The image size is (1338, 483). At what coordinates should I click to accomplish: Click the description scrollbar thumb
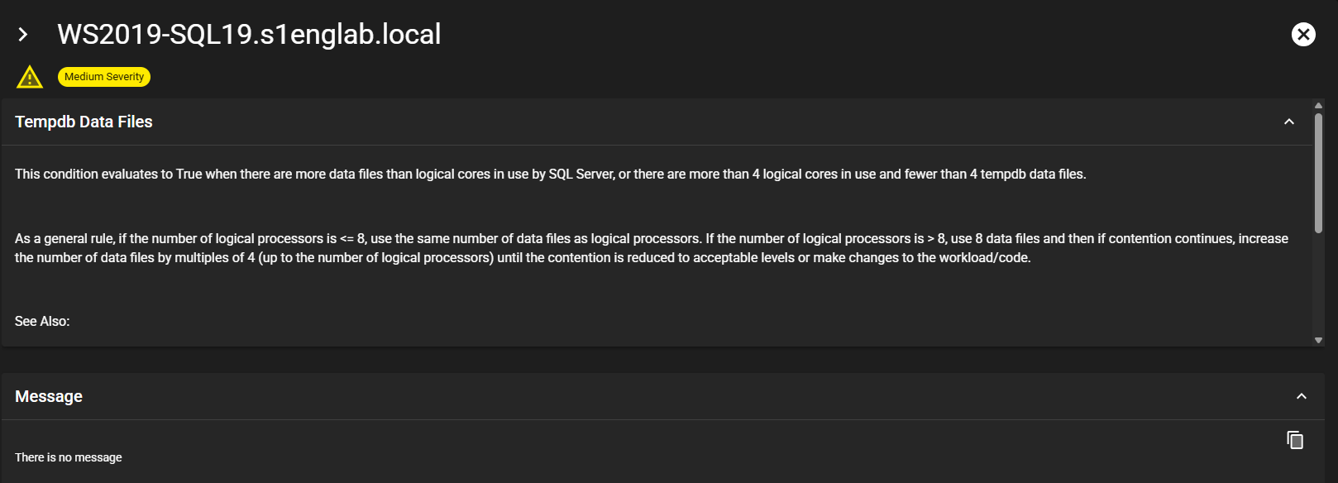coord(1318,172)
